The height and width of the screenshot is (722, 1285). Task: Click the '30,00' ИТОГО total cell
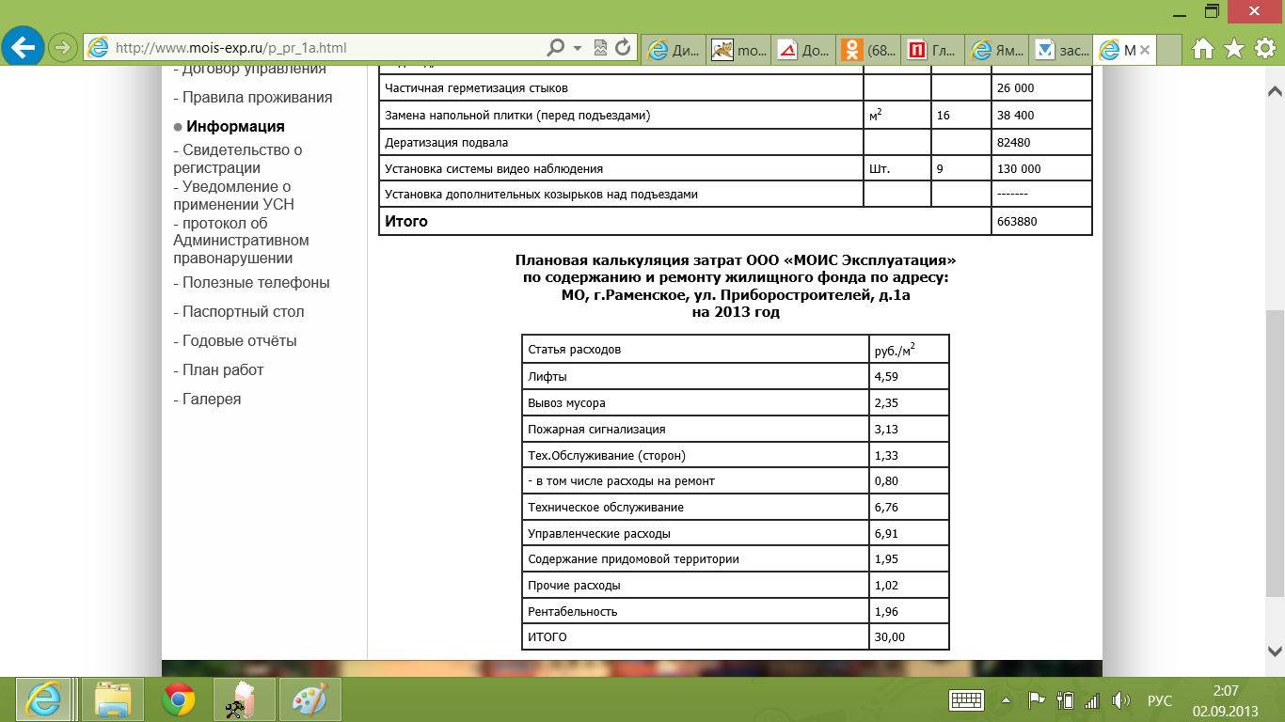click(909, 637)
